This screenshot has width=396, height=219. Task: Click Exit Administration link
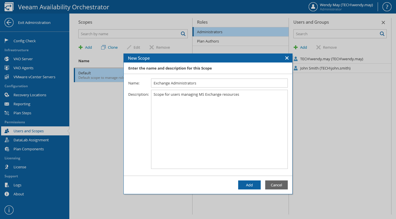(x=34, y=23)
